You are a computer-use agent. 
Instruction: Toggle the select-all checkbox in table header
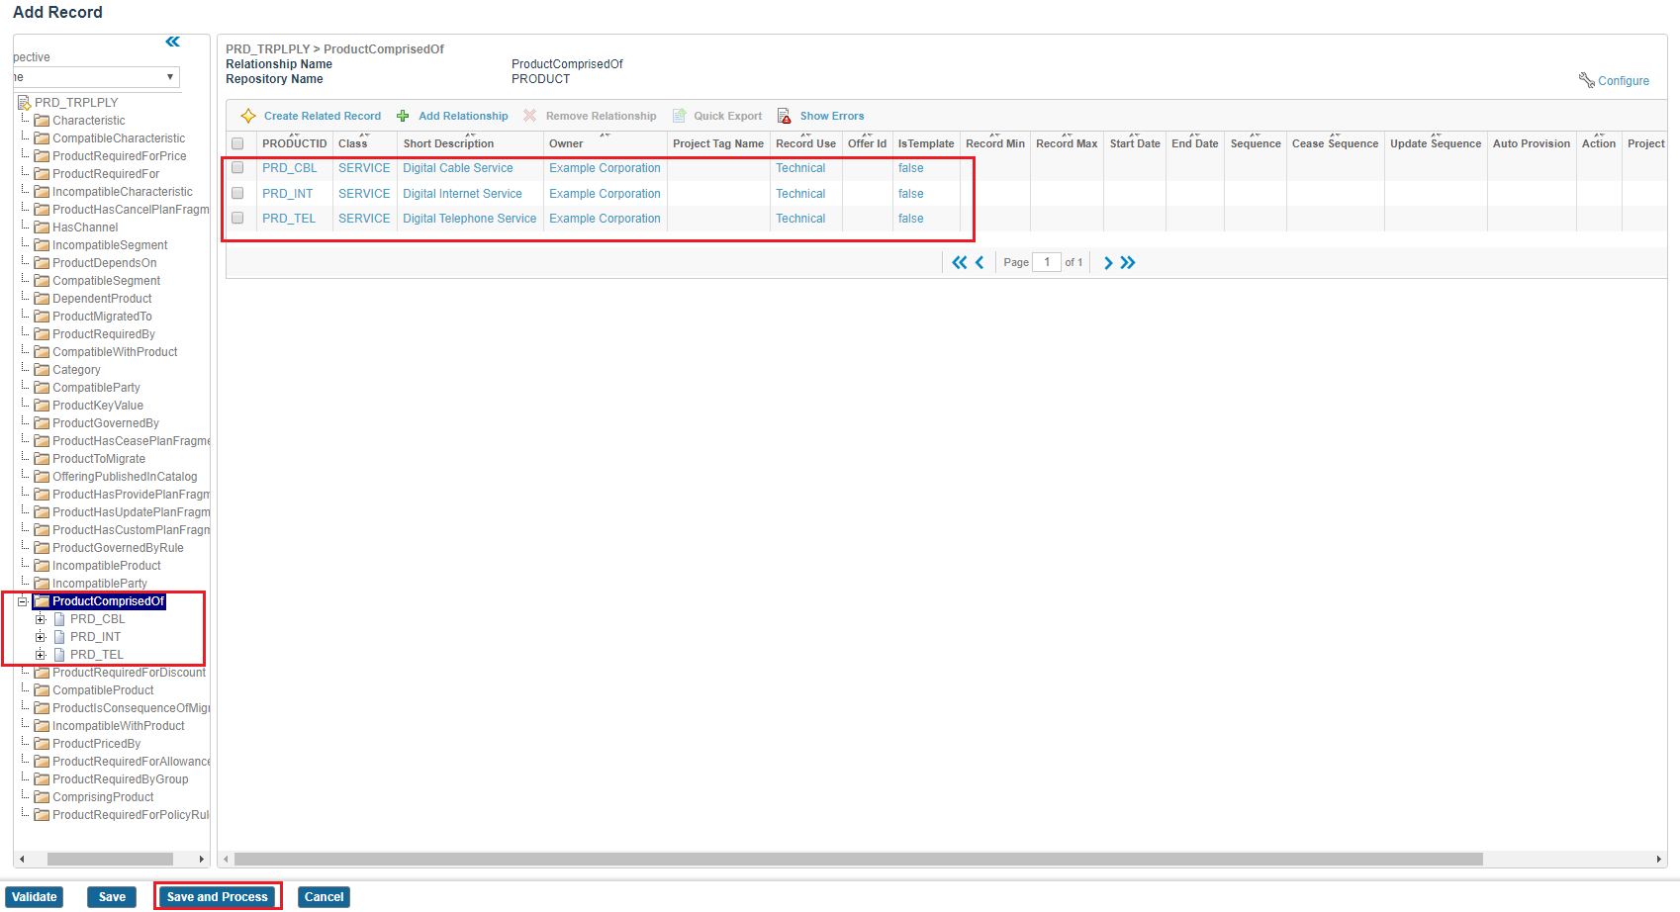pos(237,143)
